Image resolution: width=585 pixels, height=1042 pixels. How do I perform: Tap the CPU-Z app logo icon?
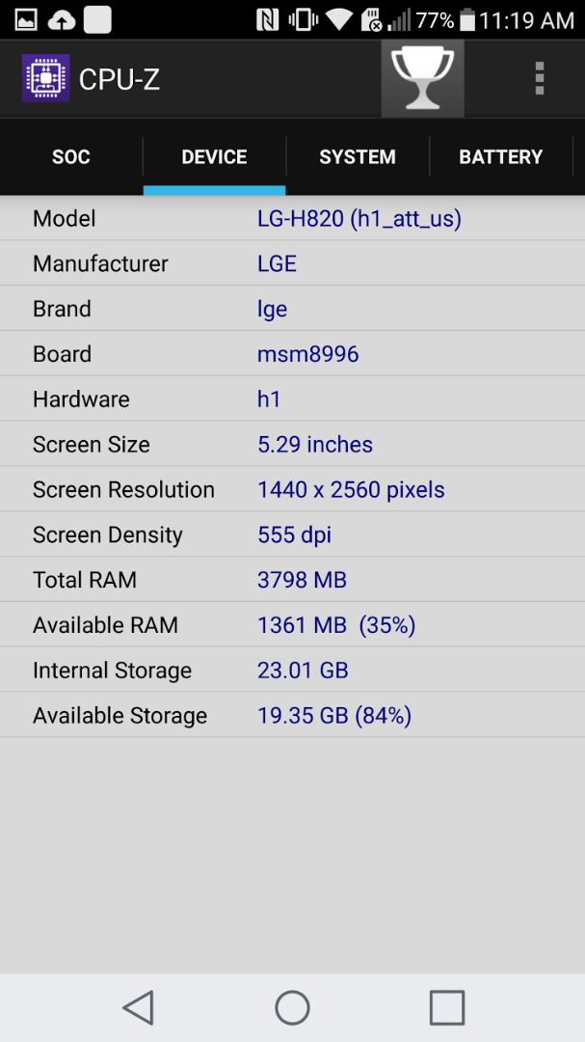click(x=46, y=78)
